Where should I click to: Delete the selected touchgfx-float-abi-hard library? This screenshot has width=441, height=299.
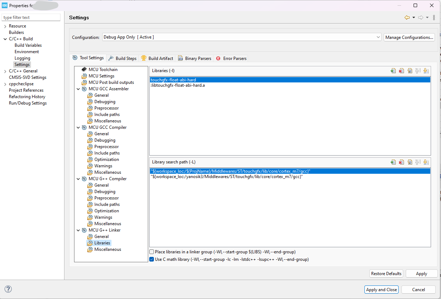point(401,71)
